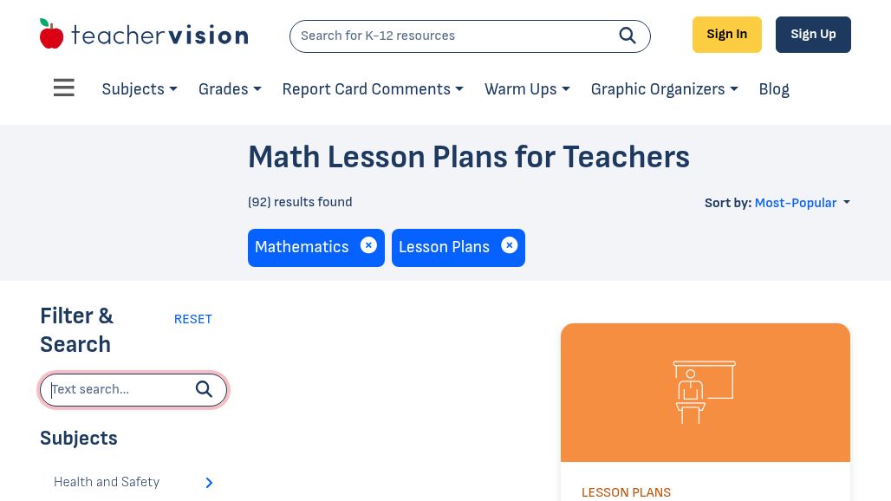The height and width of the screenshot is (501, 891).
Task: Open the hamburger menu icon
Action: (x=63, y=88)
